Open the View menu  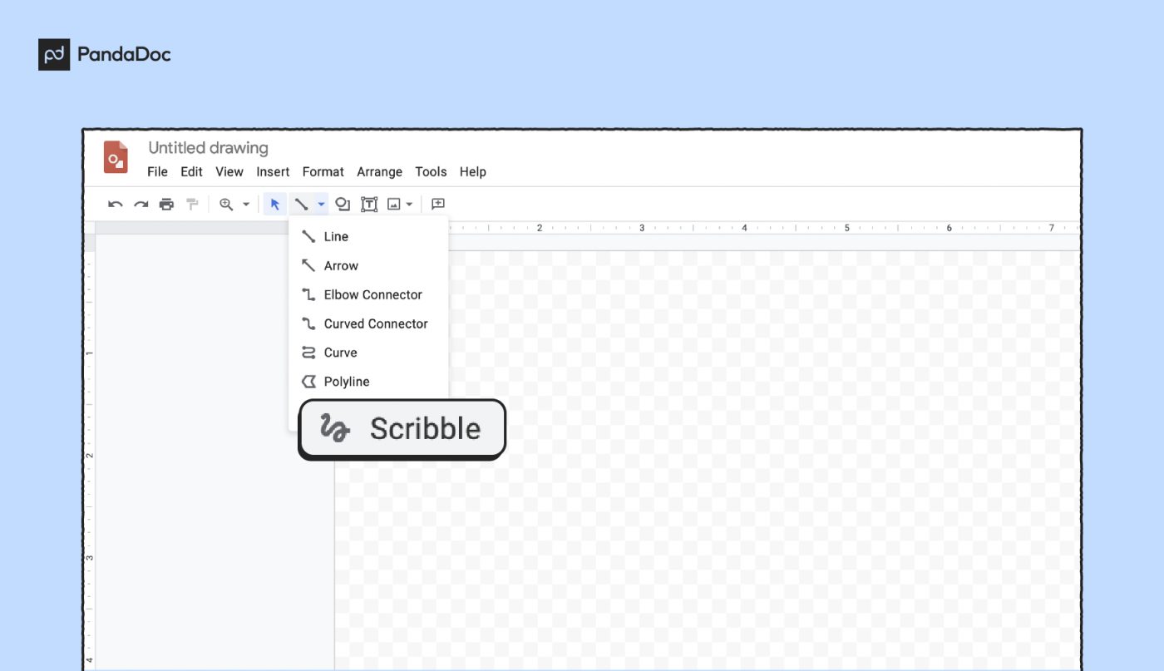[229, 172]
